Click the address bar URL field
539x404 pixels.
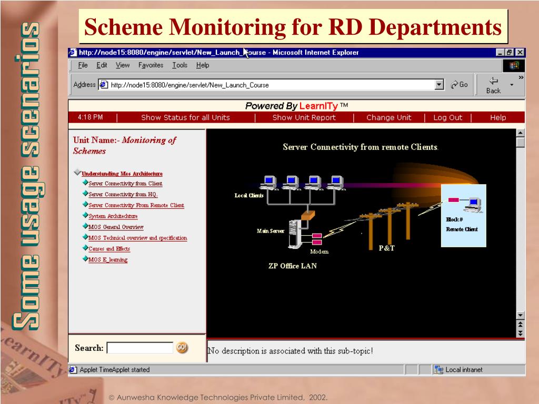point(271,85)
